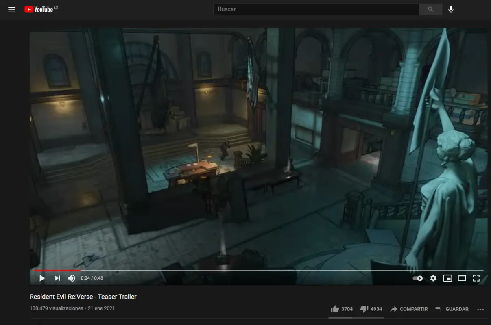This screenshot has width=491, height=325.
Task: Enable miniplayer mode
Action: coord(447,278)
